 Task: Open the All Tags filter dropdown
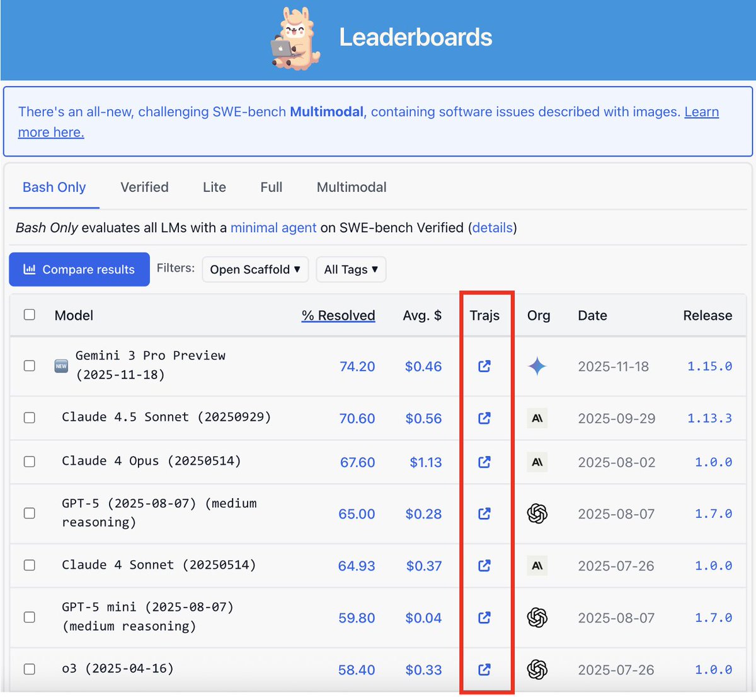click(351, 269)
